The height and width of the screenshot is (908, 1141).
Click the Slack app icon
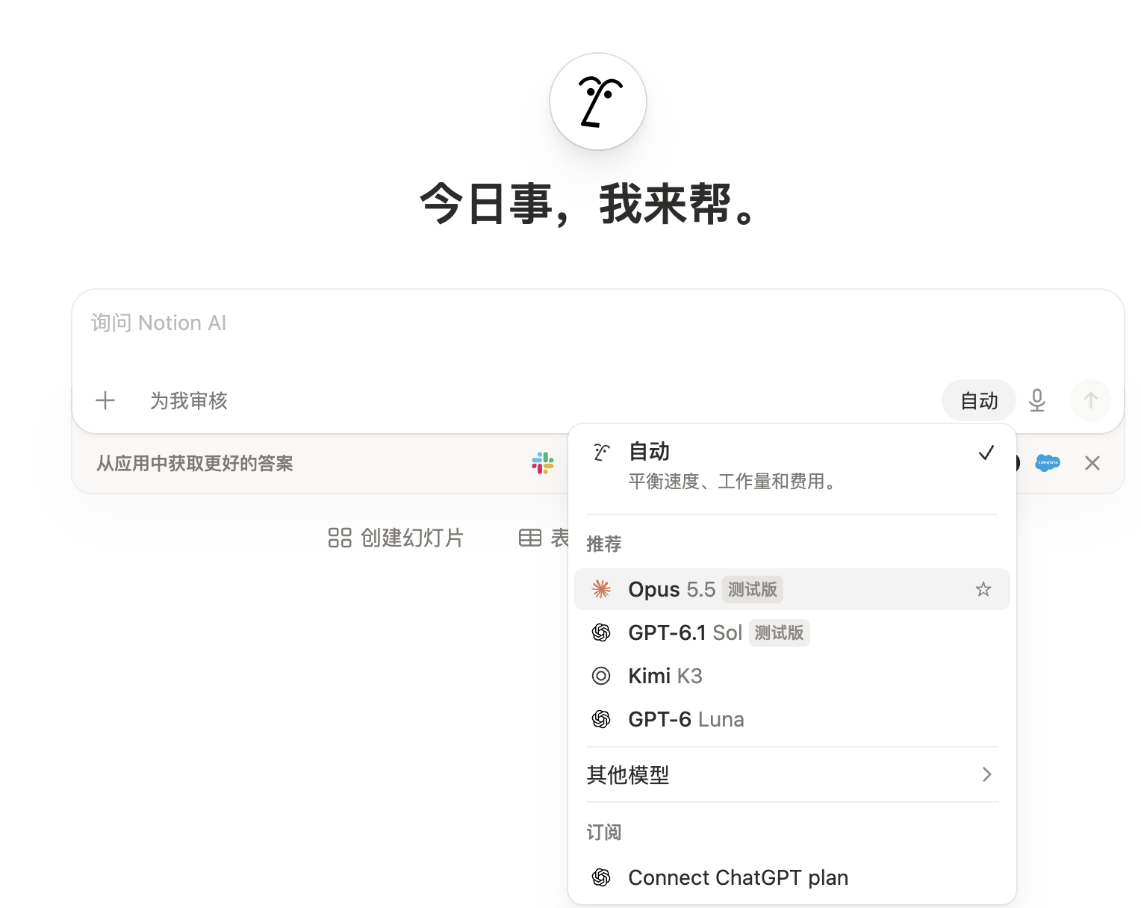pyautogui.click(x=543, y=463)
